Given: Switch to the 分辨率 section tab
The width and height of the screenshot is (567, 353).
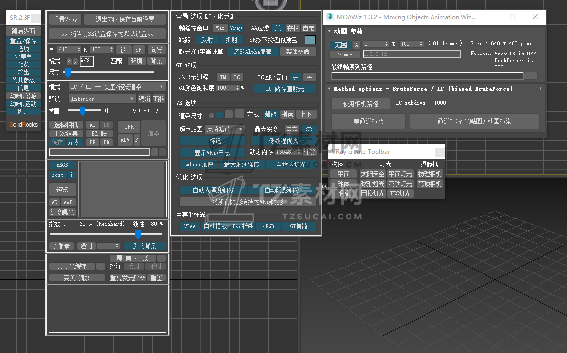Looking at the screenshot, I should click(x=24, y=56).
